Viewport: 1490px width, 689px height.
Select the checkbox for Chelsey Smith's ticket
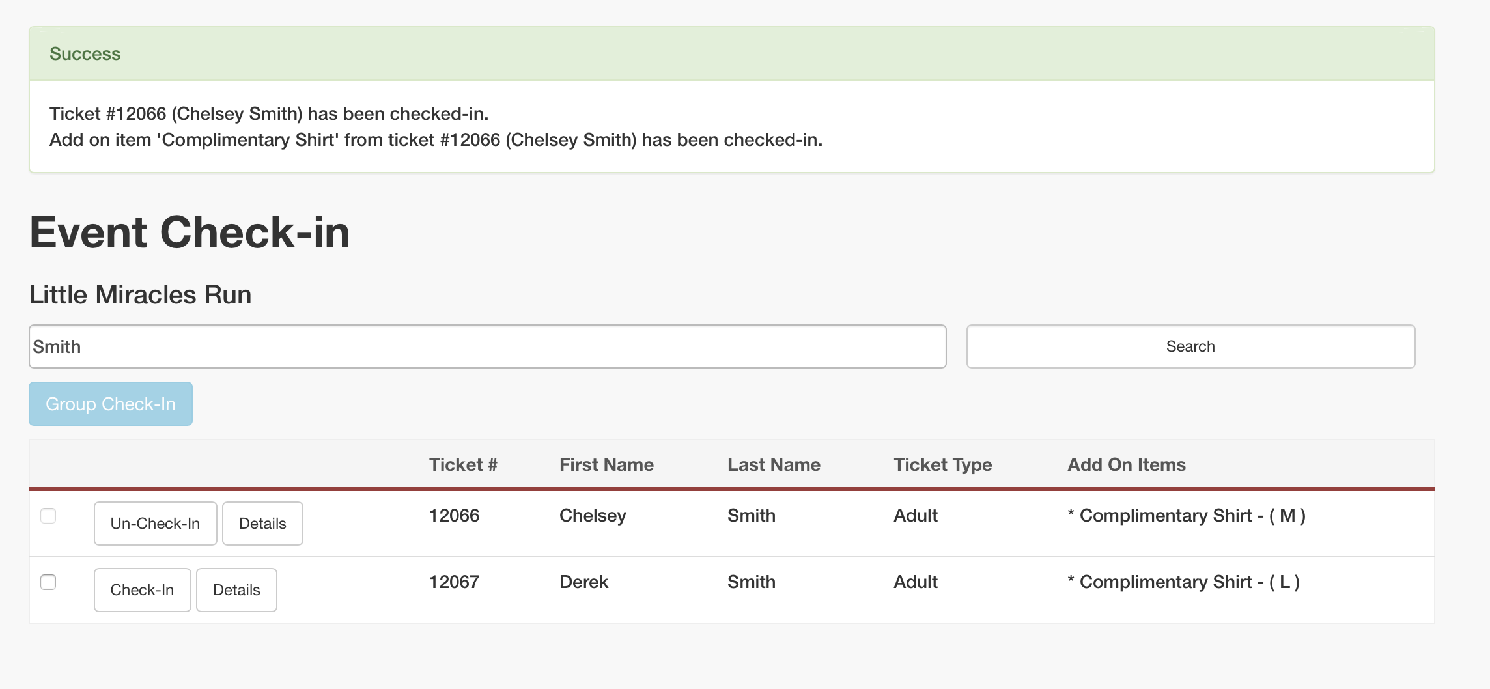click(48, 516)
